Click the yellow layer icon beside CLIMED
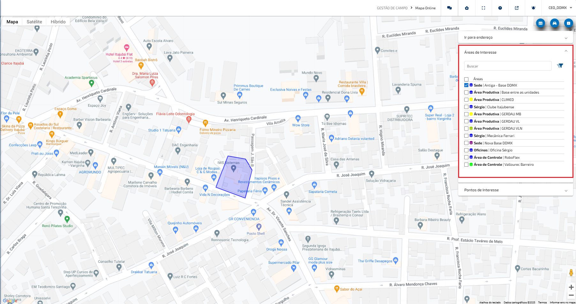Screen dimensions: 576x304 (471, 100)
